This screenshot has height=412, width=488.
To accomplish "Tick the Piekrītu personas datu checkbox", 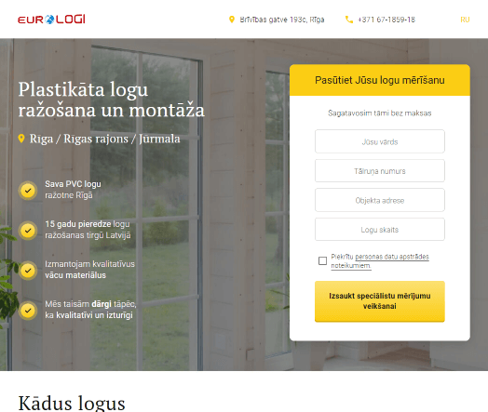I will 323,260.
